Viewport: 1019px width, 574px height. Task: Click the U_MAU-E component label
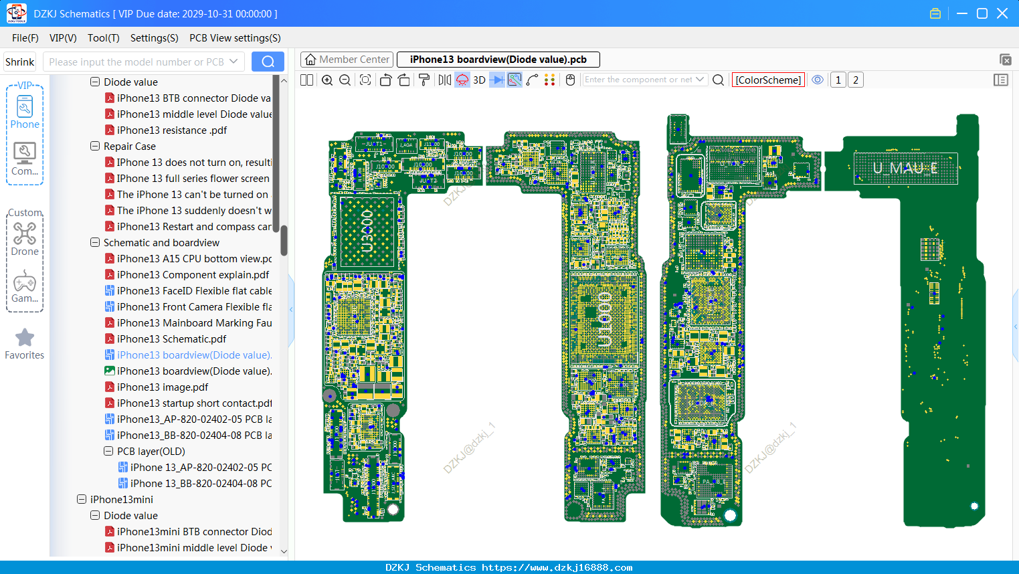pyautogui.click(x=905, y=168)
